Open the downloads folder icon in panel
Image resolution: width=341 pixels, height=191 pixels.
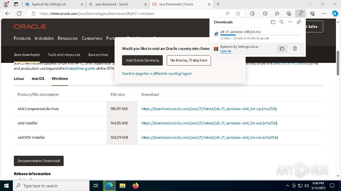(273, 22)
